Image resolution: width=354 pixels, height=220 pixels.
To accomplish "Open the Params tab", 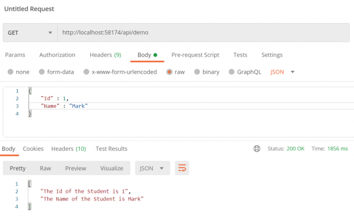I will tap(15, 55).
